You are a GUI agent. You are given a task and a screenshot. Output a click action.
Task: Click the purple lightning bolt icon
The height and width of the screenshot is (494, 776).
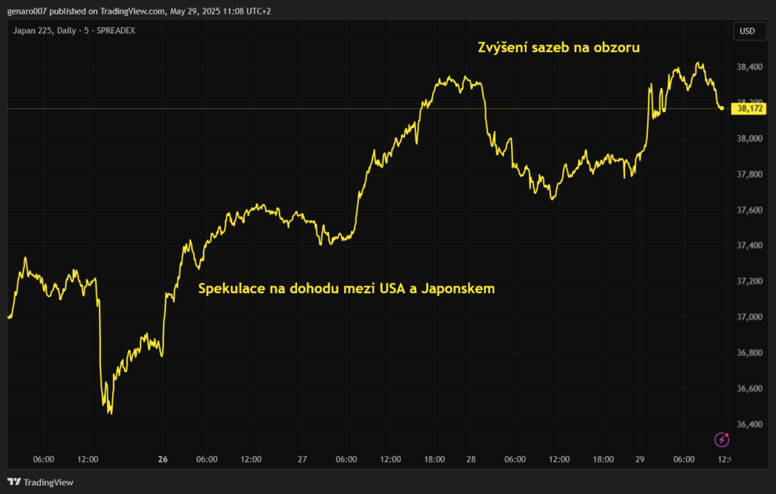pyautogui.click(x=722, y=439)
